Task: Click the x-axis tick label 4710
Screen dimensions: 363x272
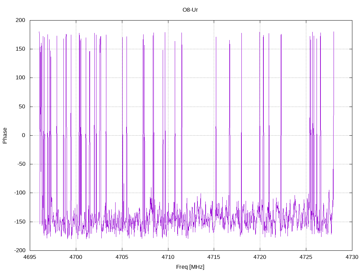Action: pos(168,257)
